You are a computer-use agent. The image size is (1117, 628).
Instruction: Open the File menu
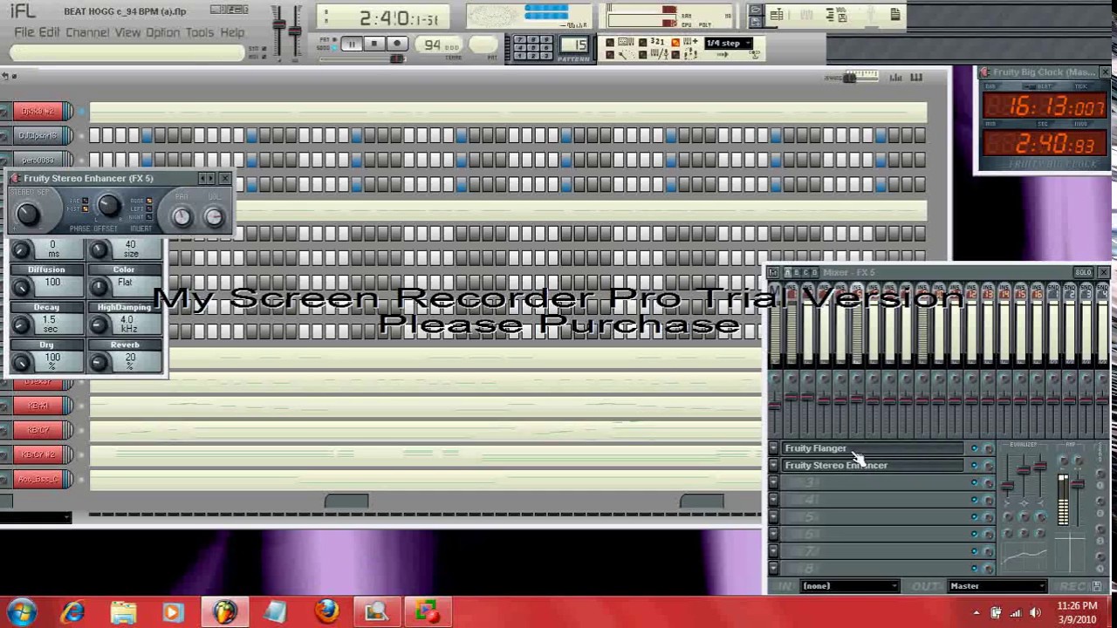tap(24, 32)
